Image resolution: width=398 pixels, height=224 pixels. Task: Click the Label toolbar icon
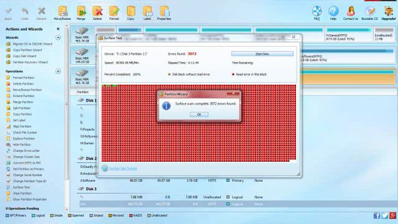(x=147, y=13)
